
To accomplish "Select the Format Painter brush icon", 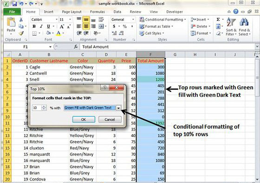I will tap(21, 33).
